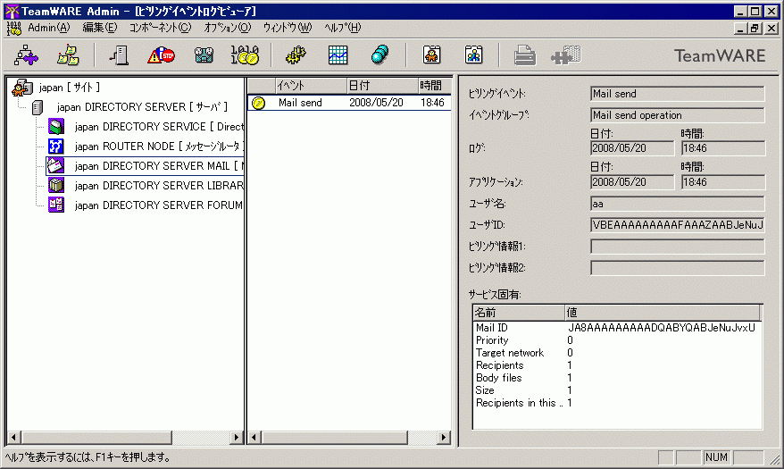
Task: Open the コンポーネント(C) menu
Action: [x=160, y=28]
